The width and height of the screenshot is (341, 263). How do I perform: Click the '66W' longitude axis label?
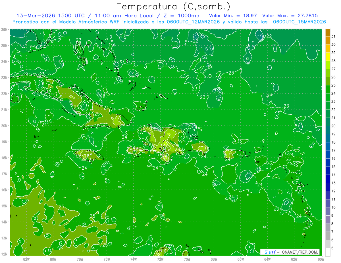pyautogui.click(x=241, y=259)
